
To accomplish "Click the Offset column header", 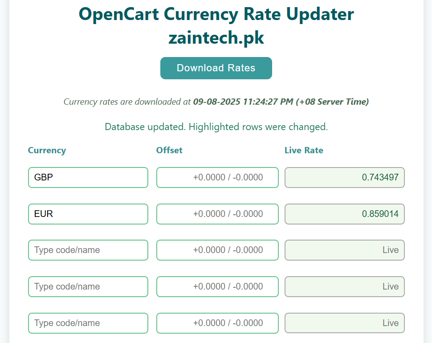I will [169, 150].
